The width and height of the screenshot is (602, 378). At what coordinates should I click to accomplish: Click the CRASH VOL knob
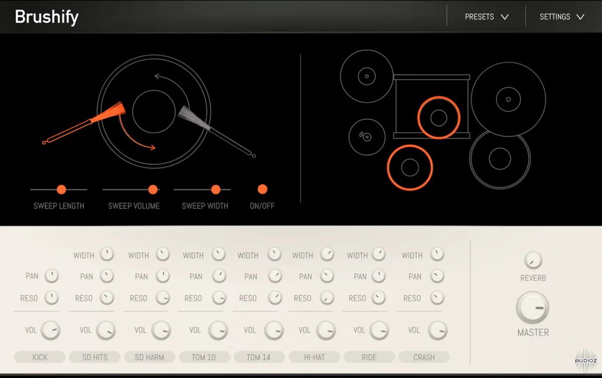pos(437,330)
